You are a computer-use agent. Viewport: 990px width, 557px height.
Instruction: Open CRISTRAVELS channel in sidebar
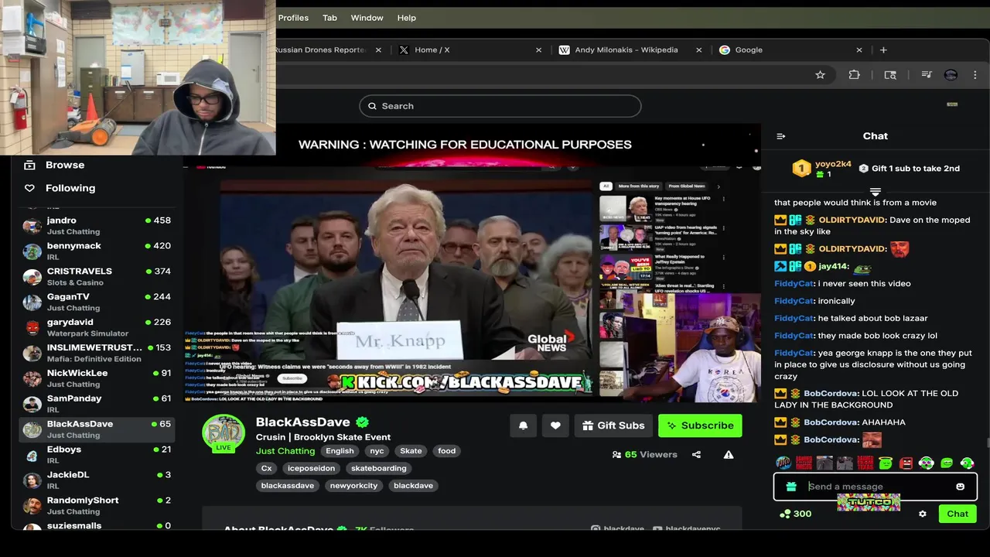tap(97, 276)
